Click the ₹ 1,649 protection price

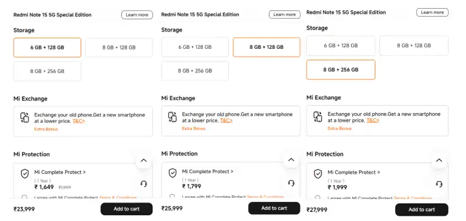click(44, 187)
